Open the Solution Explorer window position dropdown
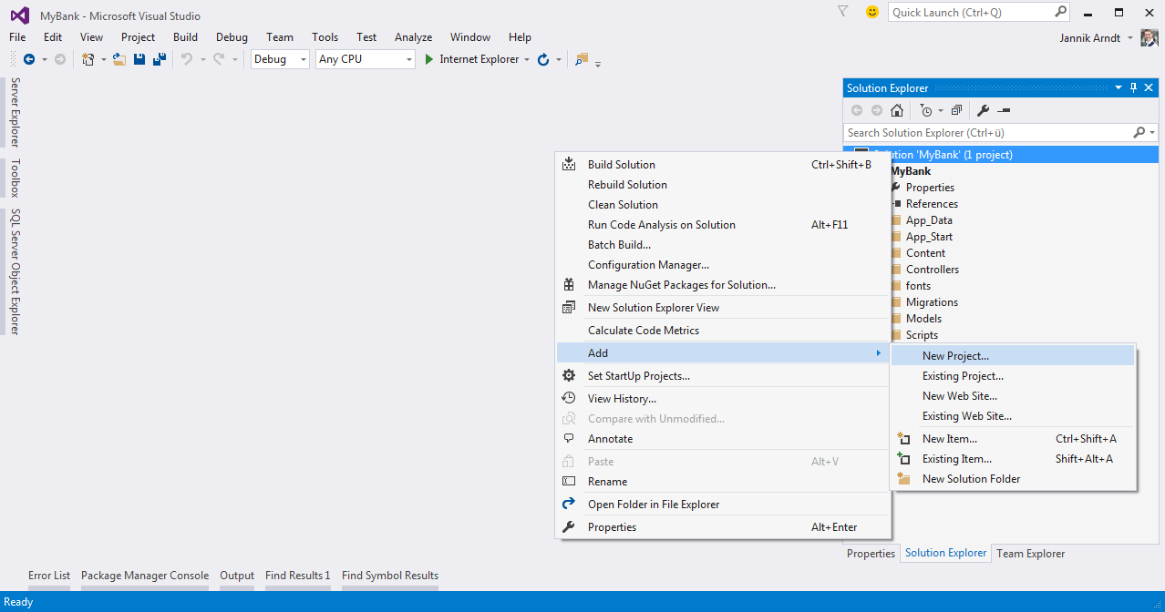The image size is (1165, 612). point(1119,87)
